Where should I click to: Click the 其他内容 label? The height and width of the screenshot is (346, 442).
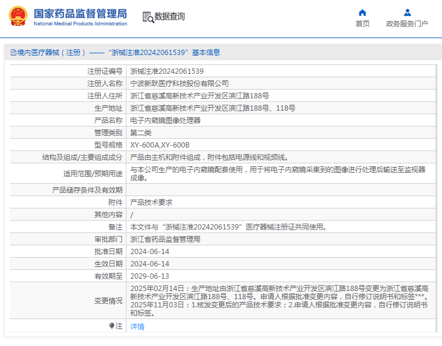pyautogui.click(x=108, y=215)
